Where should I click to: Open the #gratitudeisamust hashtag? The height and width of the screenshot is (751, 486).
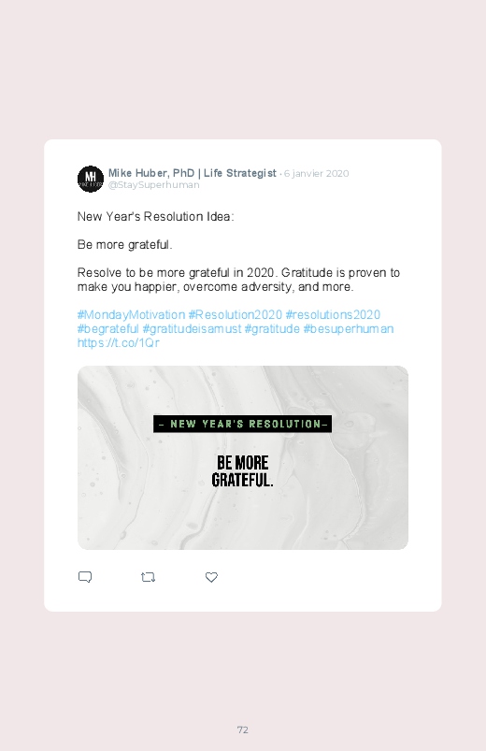pyautogui.click(x=192, y=329)
